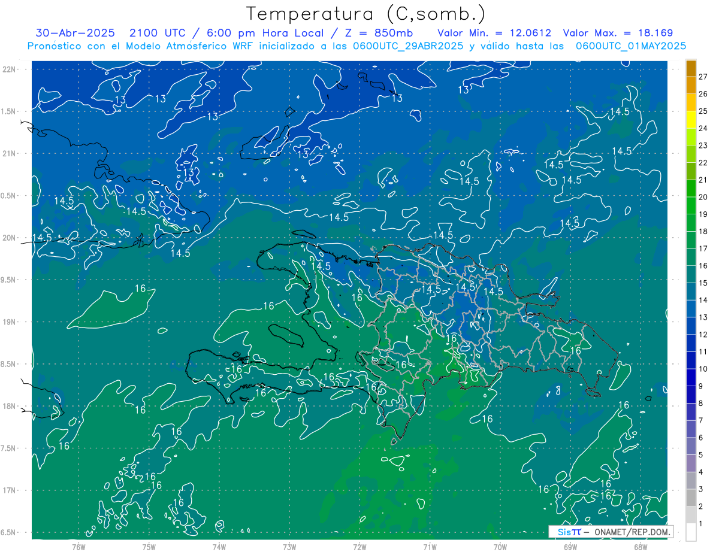This screenshot has height=555, width=719.
Task: Click the "14" color scale label
Action: click(x=703, y=300)
